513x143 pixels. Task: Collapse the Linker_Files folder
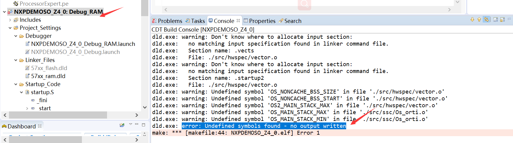point(16,60)
